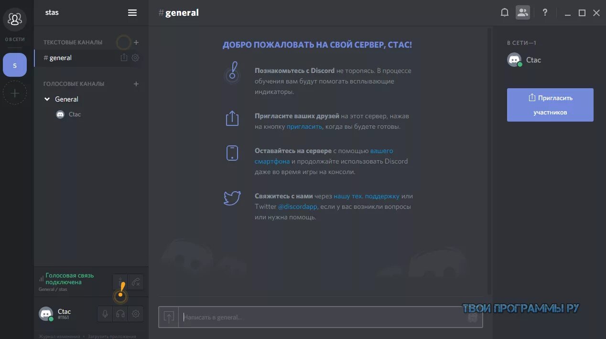The image size is (606, 339).
Task: Click the ГОЛОСОВЫЕ КАНАЛЫ header
Action: click(x=74, y=84)
